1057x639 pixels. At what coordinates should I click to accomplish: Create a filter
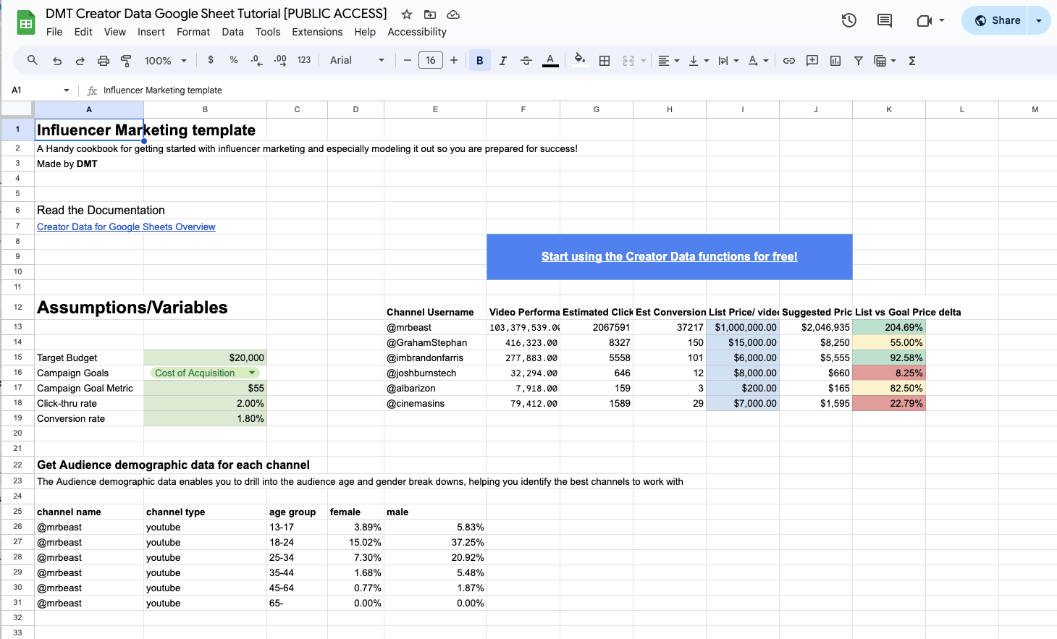[859, 61]
